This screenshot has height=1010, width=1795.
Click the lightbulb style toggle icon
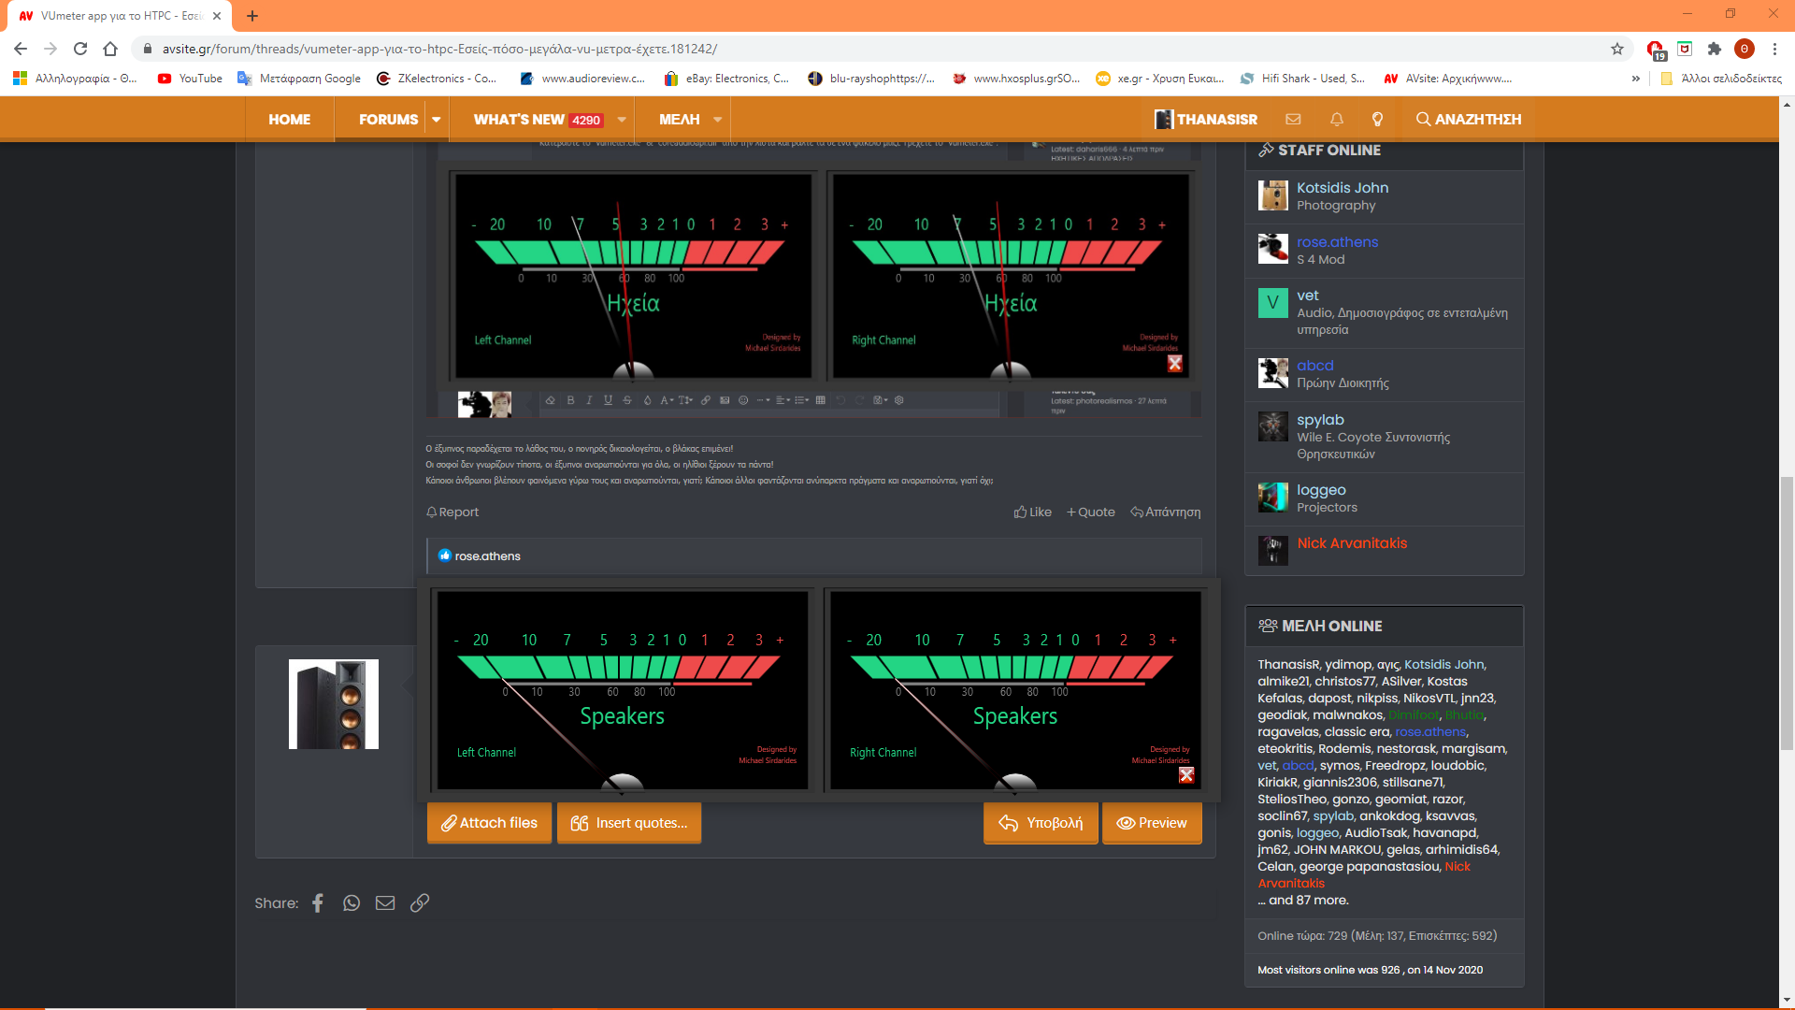pyautogui.click(x=1377, y=119)
